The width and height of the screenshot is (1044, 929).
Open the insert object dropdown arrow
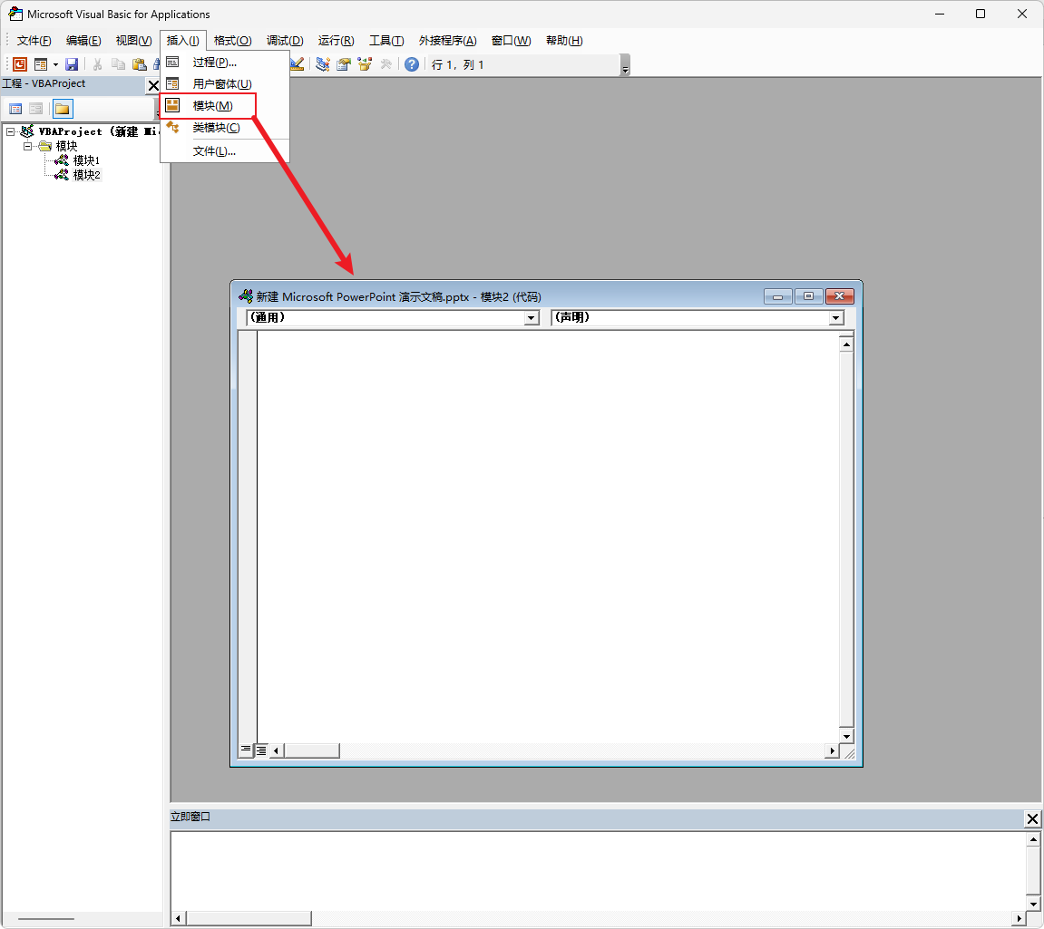point(56,64)
